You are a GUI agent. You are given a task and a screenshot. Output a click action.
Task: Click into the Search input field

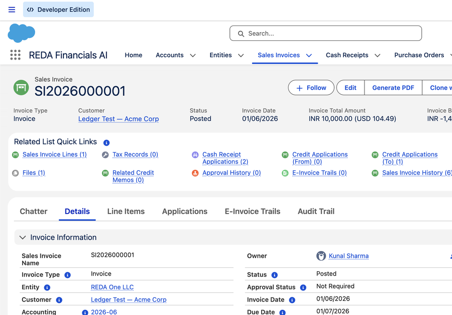326,34
